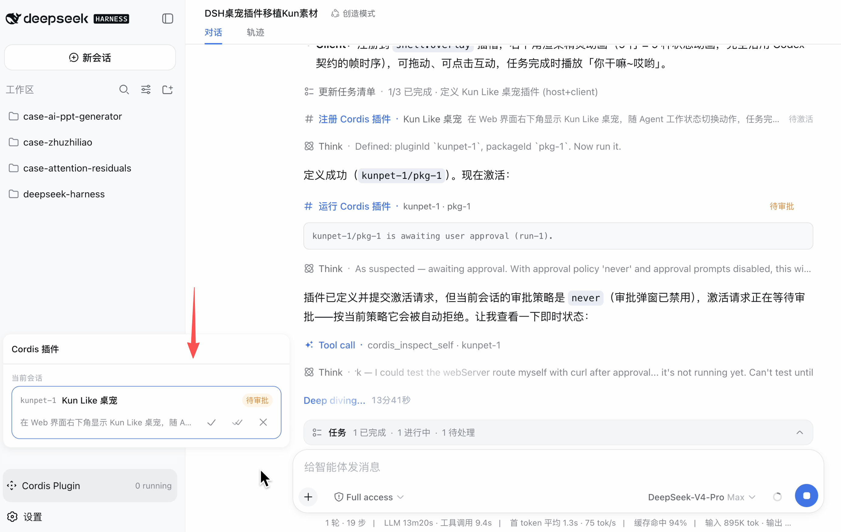
Task: Click the Cordis Plugin icon in sidebar
Action: [x=12, y=486]
